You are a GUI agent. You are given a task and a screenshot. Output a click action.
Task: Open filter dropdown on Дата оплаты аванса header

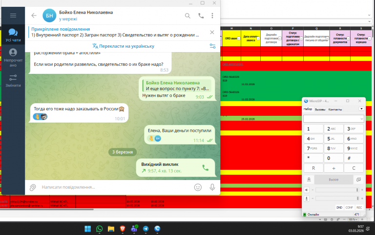click(x=258, y=38)
